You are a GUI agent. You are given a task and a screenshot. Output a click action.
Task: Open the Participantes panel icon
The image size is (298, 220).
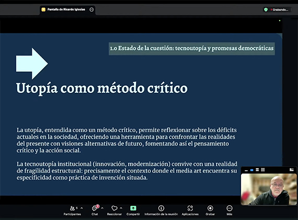[72, 208]
